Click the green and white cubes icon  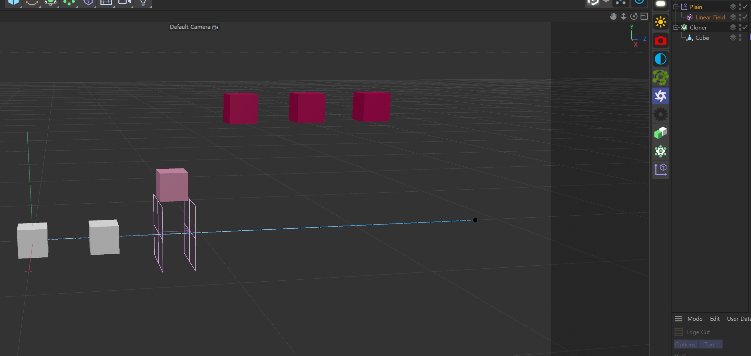click(x=660, y=133)
